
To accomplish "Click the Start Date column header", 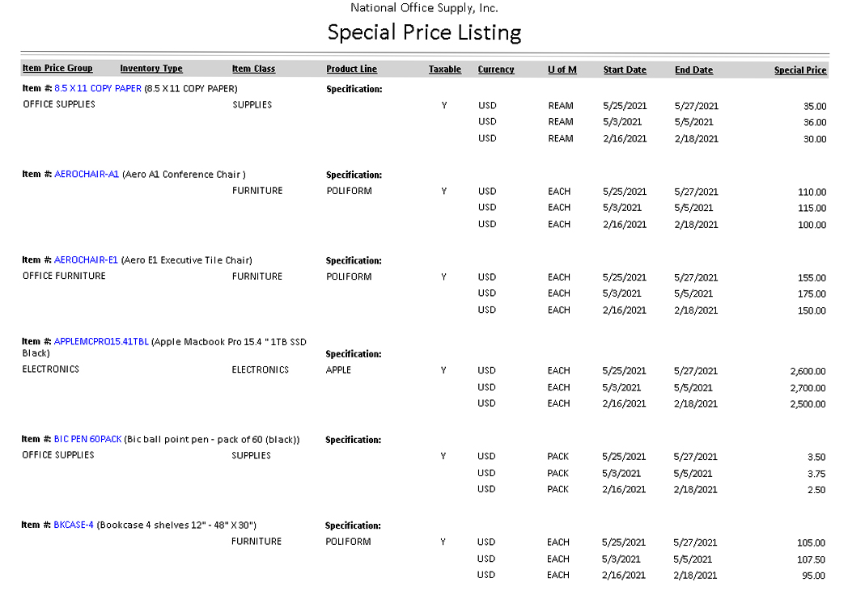I will point(624,70).
